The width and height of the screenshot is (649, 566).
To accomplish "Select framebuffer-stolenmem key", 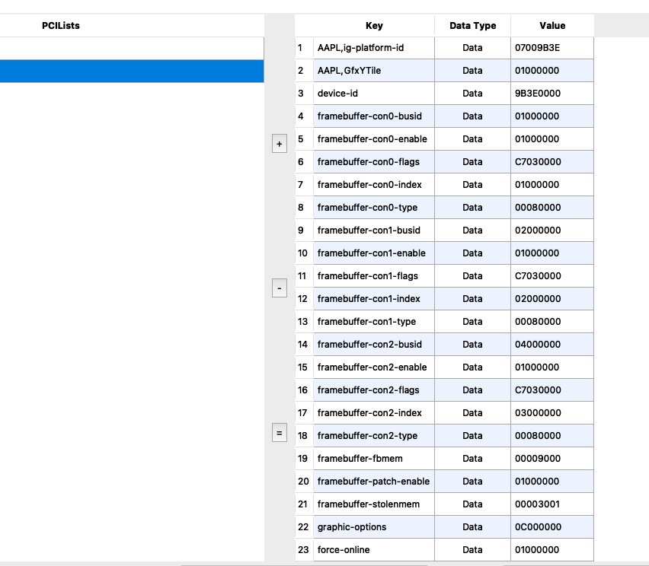I will pos(374,504).
